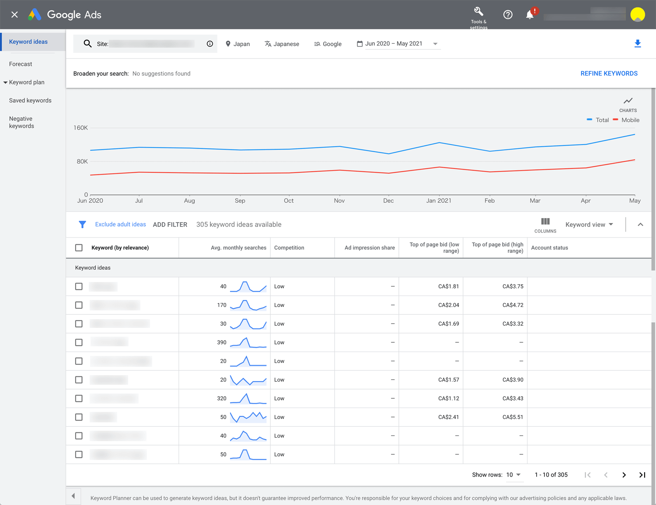Screen dimensions: 656x505
Task: Click the Japan location setting
Action: (x=237, y=44)
